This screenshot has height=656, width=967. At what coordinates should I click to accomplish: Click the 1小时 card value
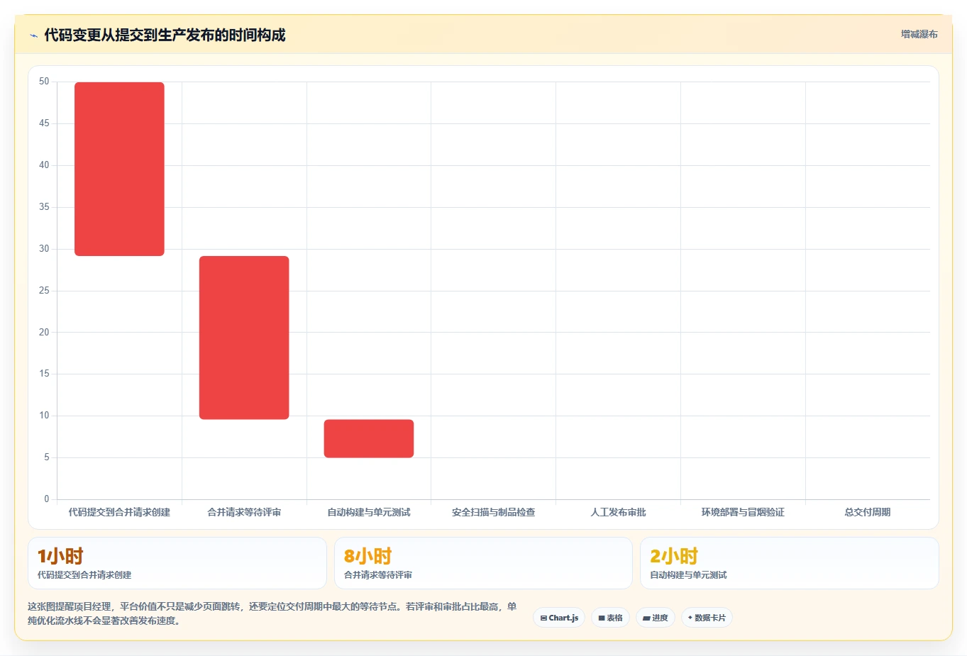(60, 556)
